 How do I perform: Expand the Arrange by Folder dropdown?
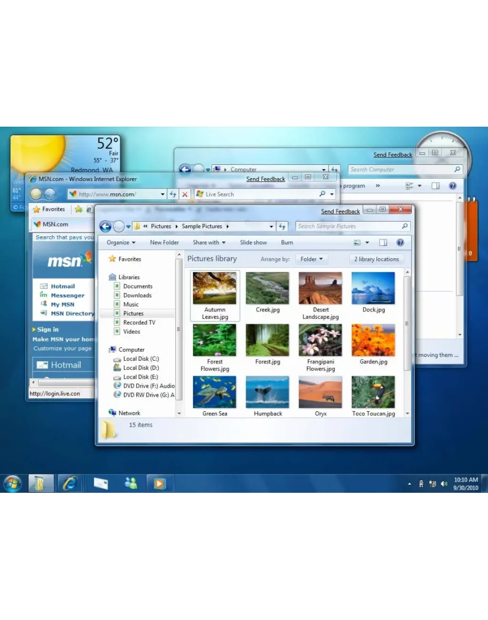click(x=312, y=259)
